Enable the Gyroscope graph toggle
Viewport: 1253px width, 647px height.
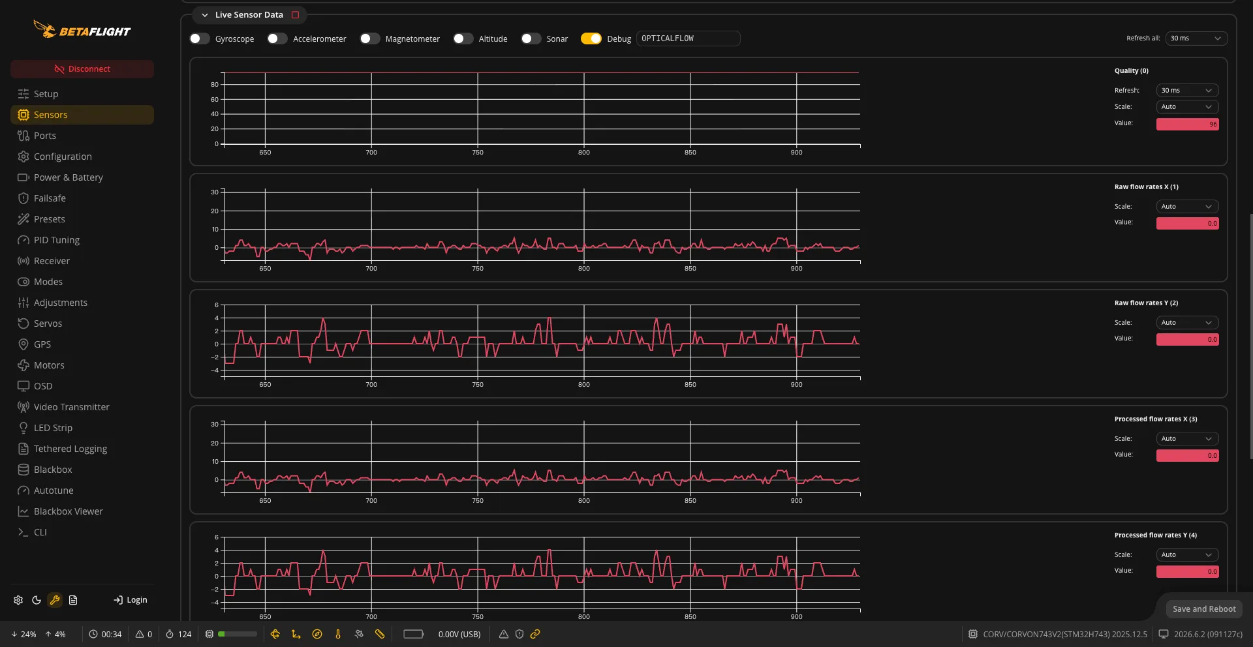200,39
